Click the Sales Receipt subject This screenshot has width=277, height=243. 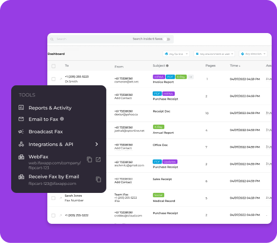click(162, 179)
